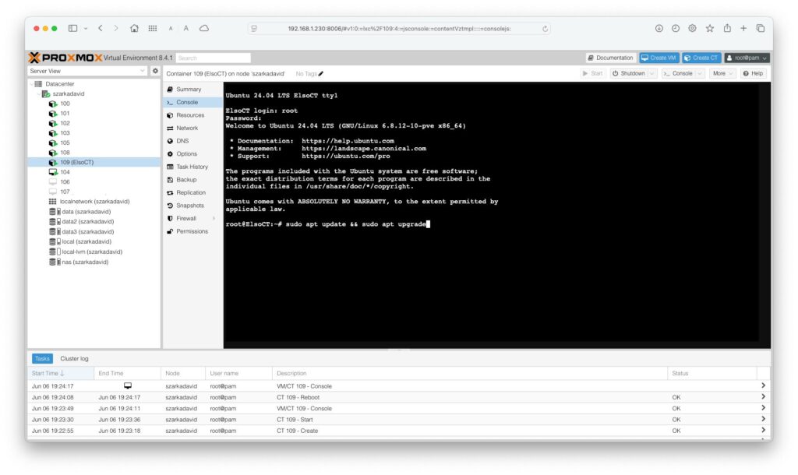798x475 pixels.
Task: Bookmark the page with the star icon
Action: 709,29
